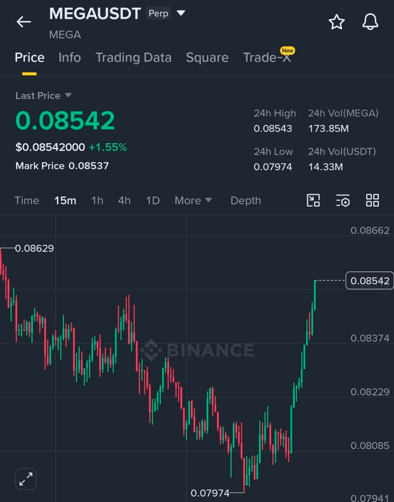Open the MEGAUSDT pair selector dropdown
This screenshot has width=394, height=502.
pos(181,13)
